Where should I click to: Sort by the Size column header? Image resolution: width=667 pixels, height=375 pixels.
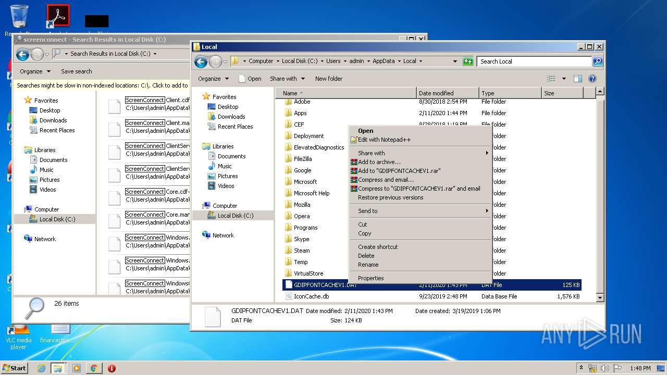click(x=562, y=93)
